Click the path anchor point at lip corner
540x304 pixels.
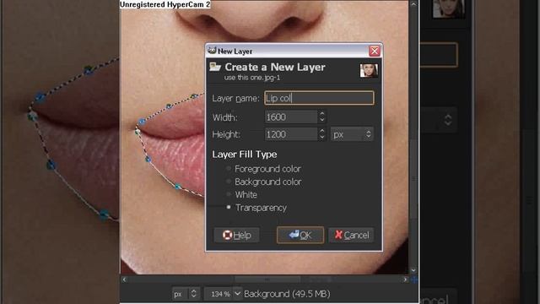[138, 131]
